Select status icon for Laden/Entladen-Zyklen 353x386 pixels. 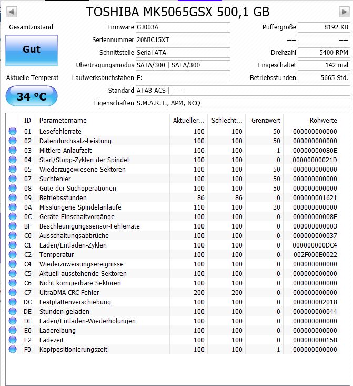click(x=13, y=245)
